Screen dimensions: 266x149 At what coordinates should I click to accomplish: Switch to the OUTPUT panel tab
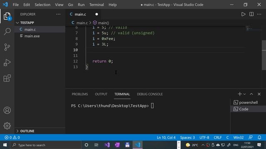pyautogui.click(x=101, y=94)
